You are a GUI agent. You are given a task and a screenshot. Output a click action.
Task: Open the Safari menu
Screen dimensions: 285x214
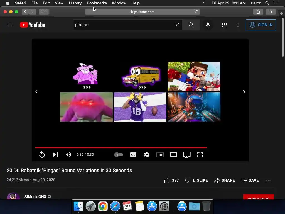coord(21,3)
